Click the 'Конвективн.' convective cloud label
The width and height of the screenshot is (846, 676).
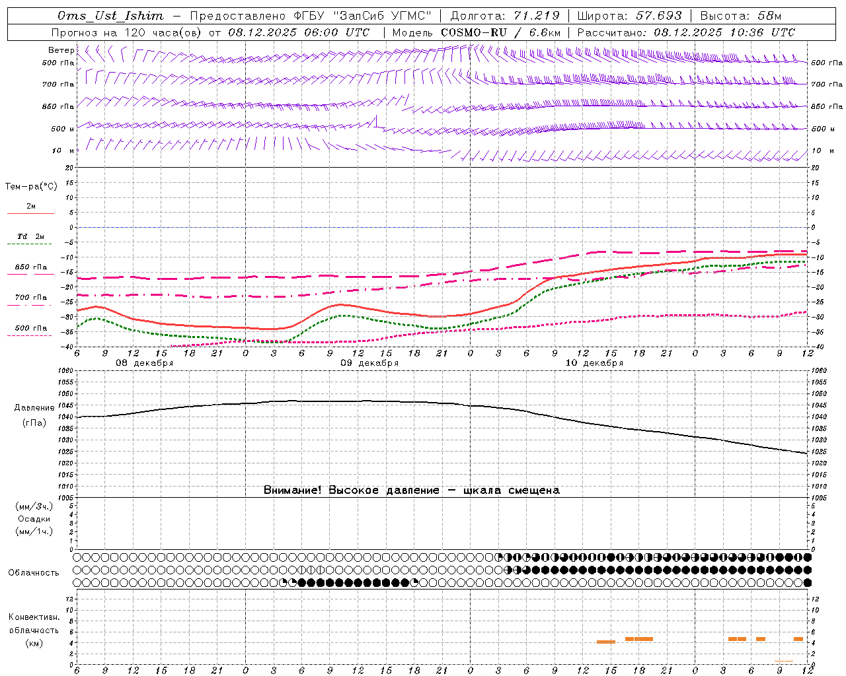pos(34,617)
